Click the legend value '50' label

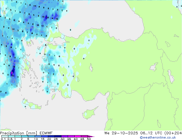(x=89, y=139)
